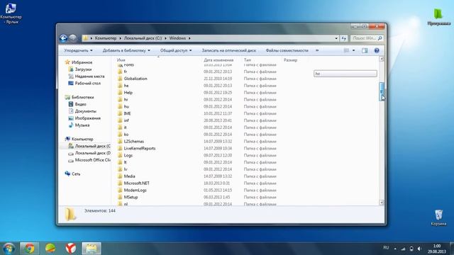
Task: Click the vertical scrollbar thumb
Action: [382, 91]
